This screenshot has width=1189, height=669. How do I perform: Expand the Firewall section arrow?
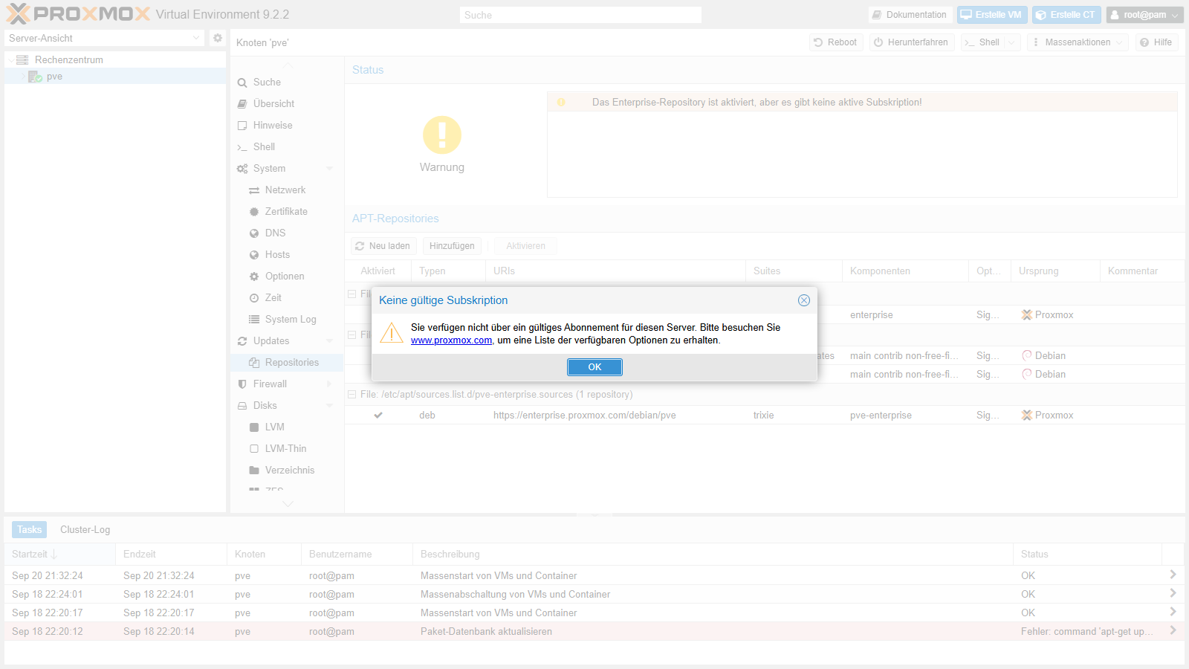pyautogui.click(x=329, y=384)
